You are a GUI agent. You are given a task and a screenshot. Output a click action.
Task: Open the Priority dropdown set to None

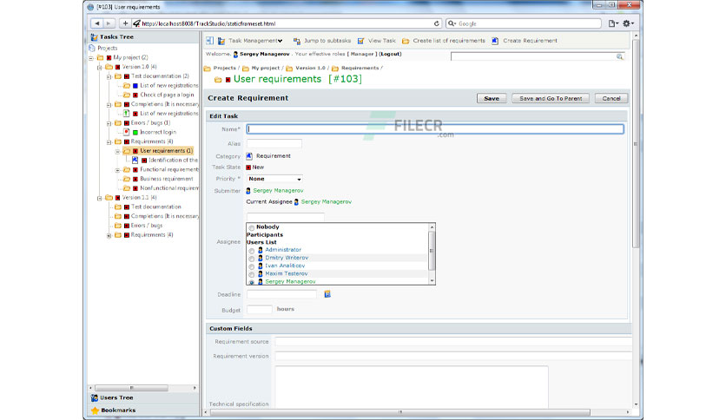click(274, 179)
